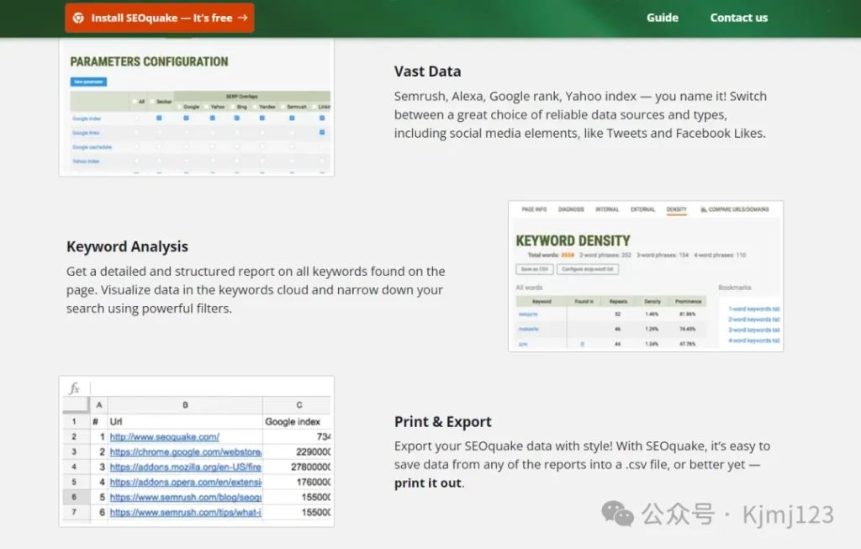Screen dimensions: 861x549
Task: Click the 1.46% density value
Action: (652, 314)
